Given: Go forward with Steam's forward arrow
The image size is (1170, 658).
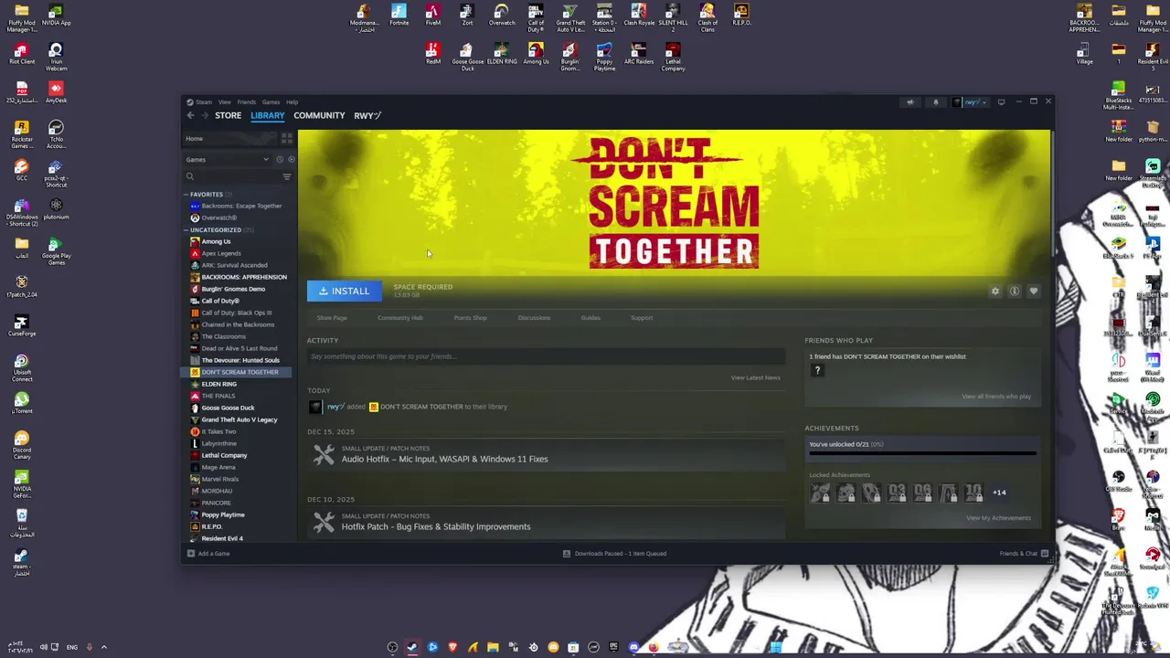Looking at the screenshot, I should (204, 115).
